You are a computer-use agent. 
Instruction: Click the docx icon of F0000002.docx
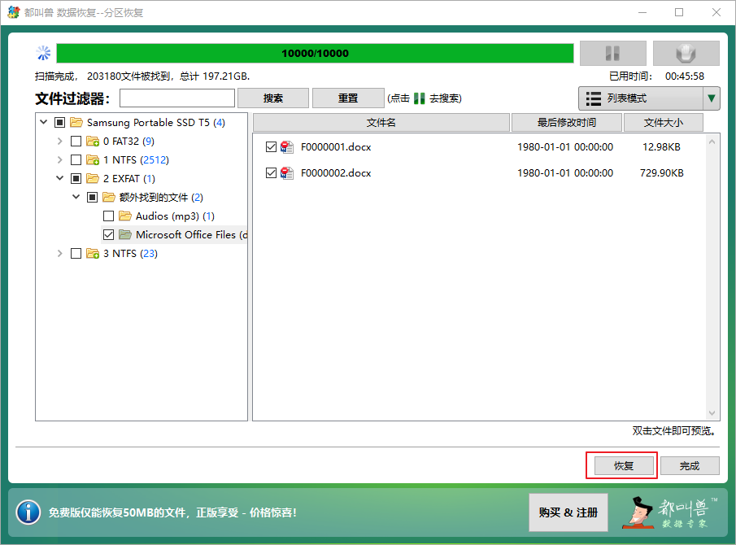tap(287, 173)
